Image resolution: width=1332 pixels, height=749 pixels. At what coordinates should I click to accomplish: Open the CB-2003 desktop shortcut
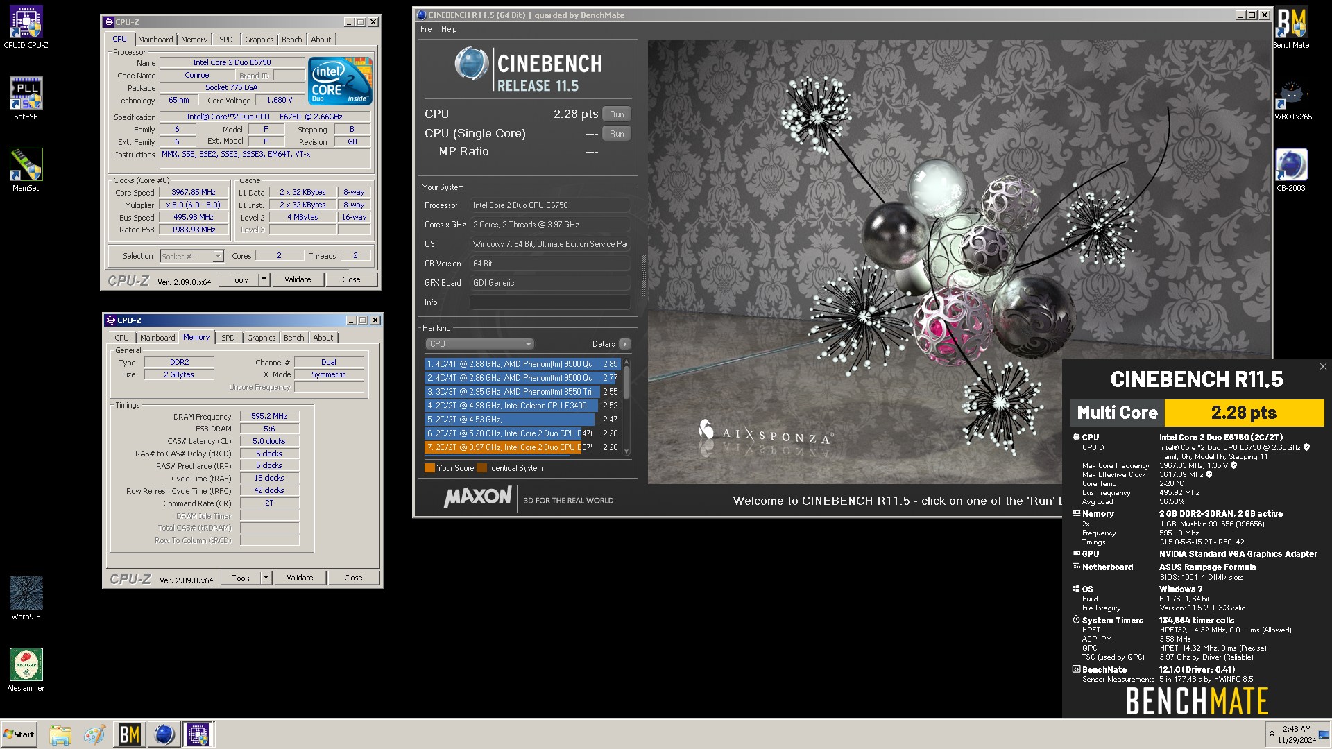tap(1291, 170)
